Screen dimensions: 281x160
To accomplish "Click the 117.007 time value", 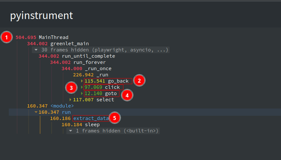I will pyautogui.click(x=83, y=100).
